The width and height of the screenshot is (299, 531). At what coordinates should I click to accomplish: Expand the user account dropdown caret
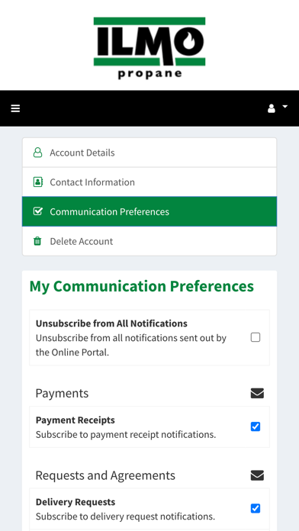(285, 107)
